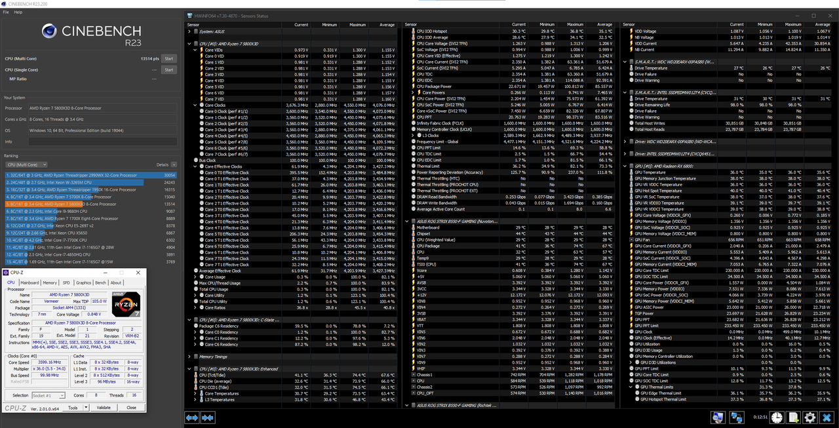Click the HWiNFO collapse-right arrows icon next to it

coord(208,417)
